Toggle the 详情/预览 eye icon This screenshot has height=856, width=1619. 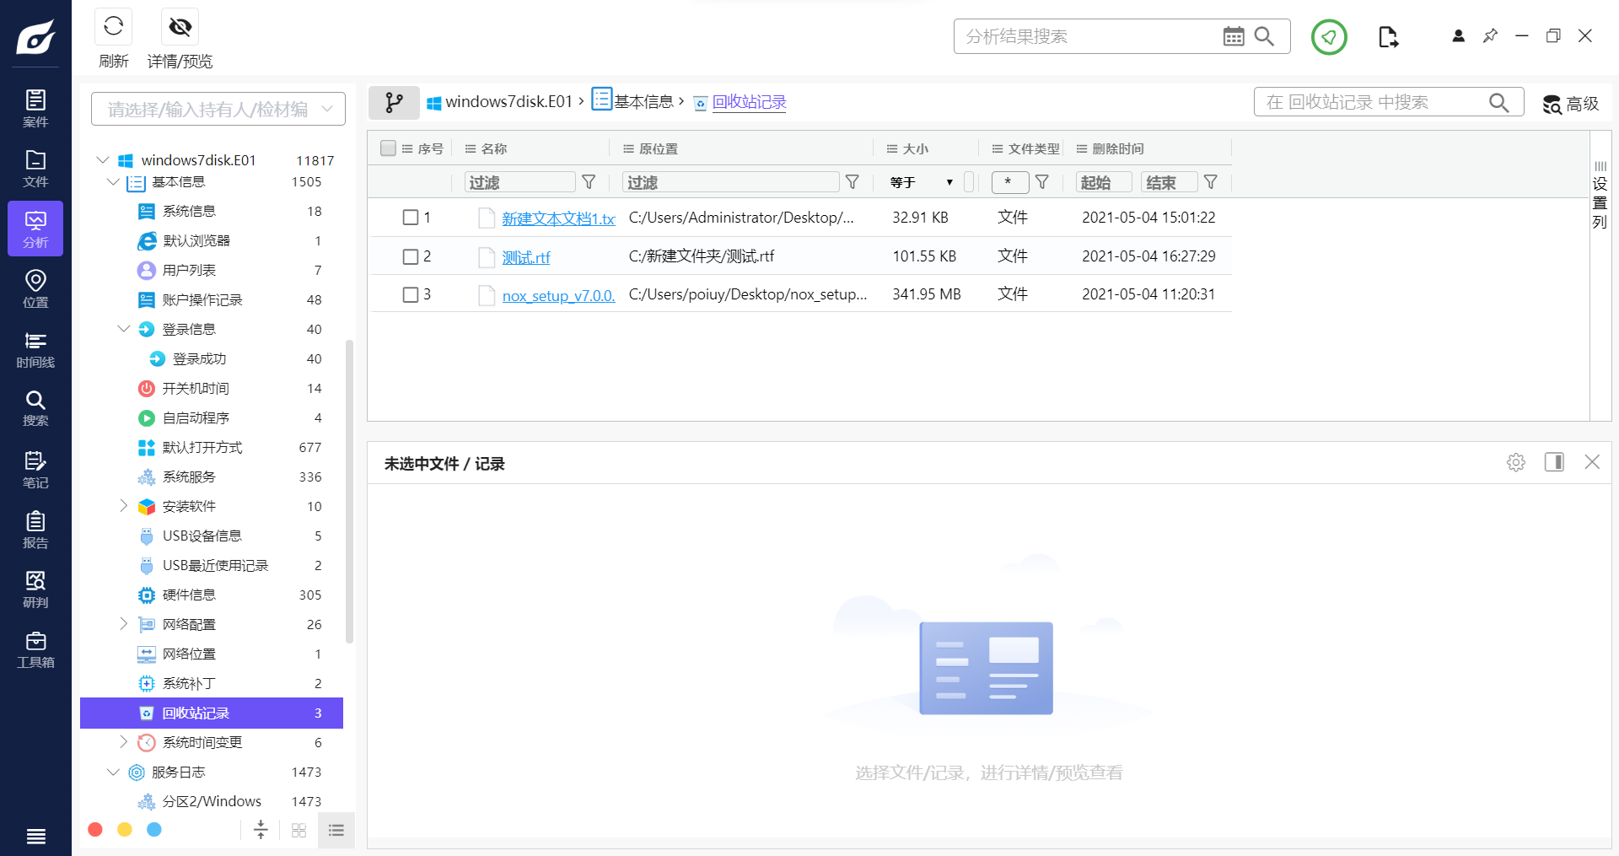(x=180, y=27)
